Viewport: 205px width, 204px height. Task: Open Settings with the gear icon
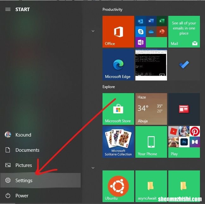point(8,180)
